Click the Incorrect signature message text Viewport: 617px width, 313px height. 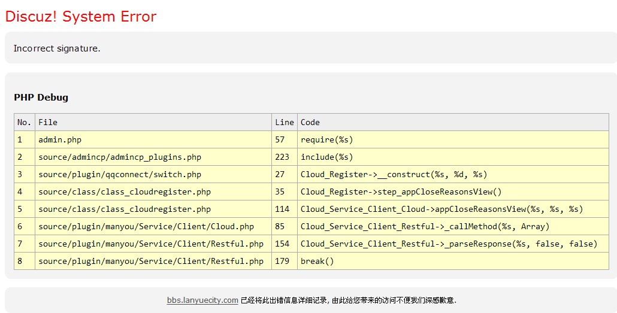pyautogui.click(x=57, y=48)
